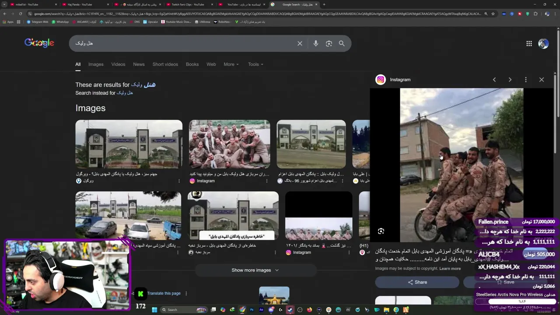560x315 pixels.
Task: Open the large soldiers-on-motorcycle preview image
Action: click(x=462, y=165)
